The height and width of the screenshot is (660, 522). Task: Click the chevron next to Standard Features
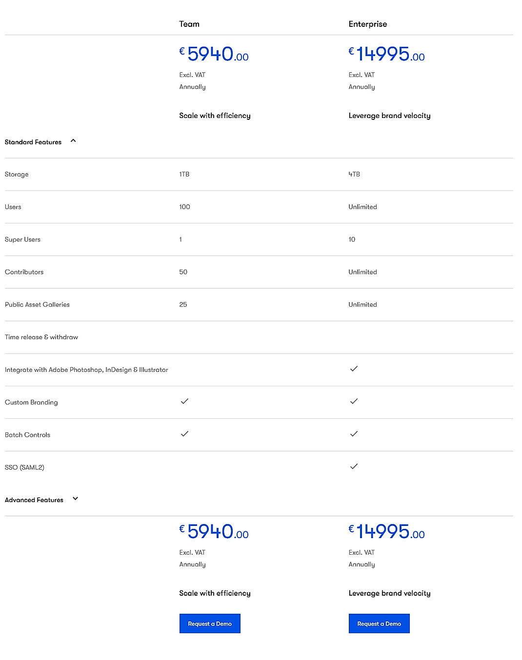tap(73, 140)
